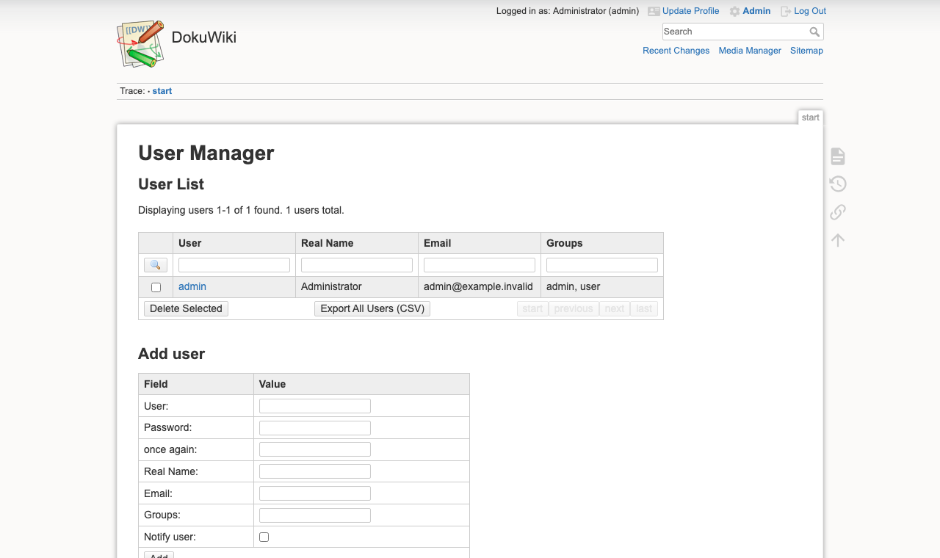Click the User Manager heading

coord(206,153)
